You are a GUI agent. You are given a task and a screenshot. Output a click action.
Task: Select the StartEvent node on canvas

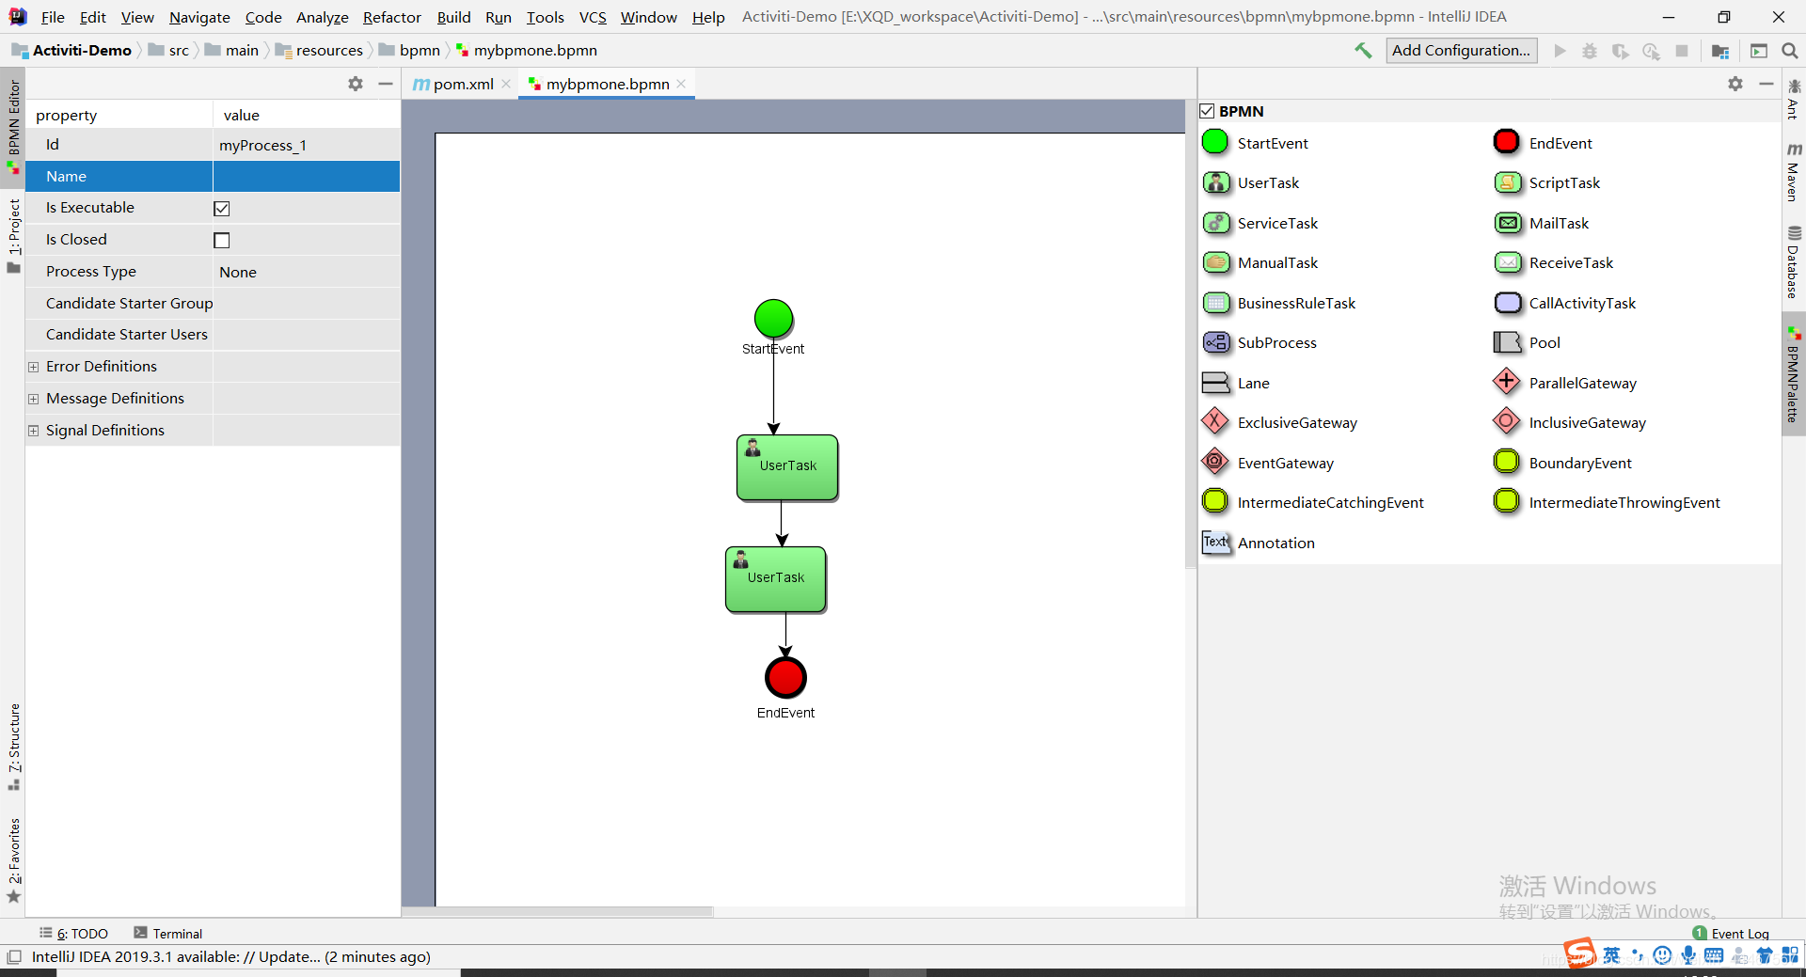[773, 319]
